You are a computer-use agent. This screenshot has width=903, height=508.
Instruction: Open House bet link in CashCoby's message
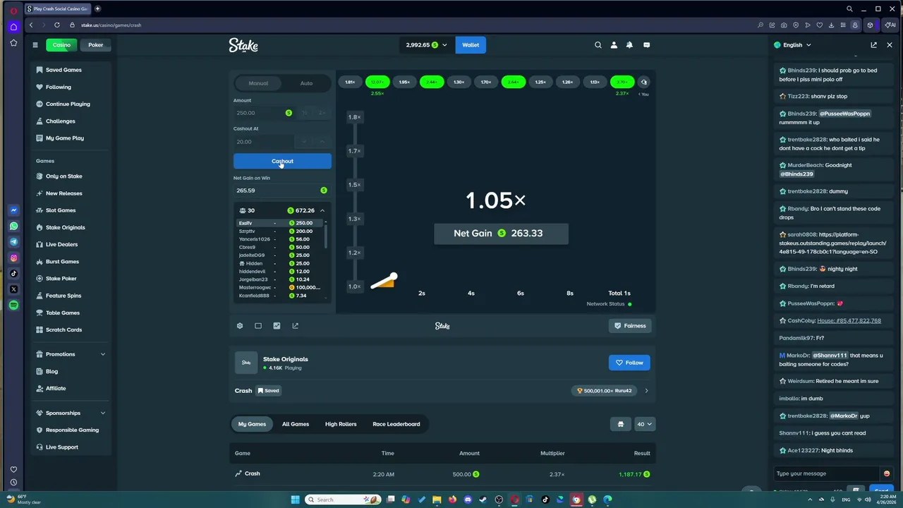(x=849, y=321)
